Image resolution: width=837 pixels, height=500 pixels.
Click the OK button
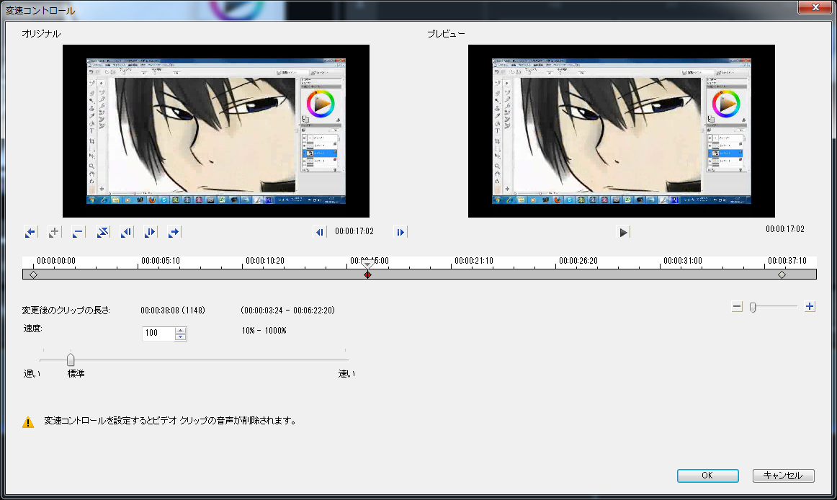point(708,476)
